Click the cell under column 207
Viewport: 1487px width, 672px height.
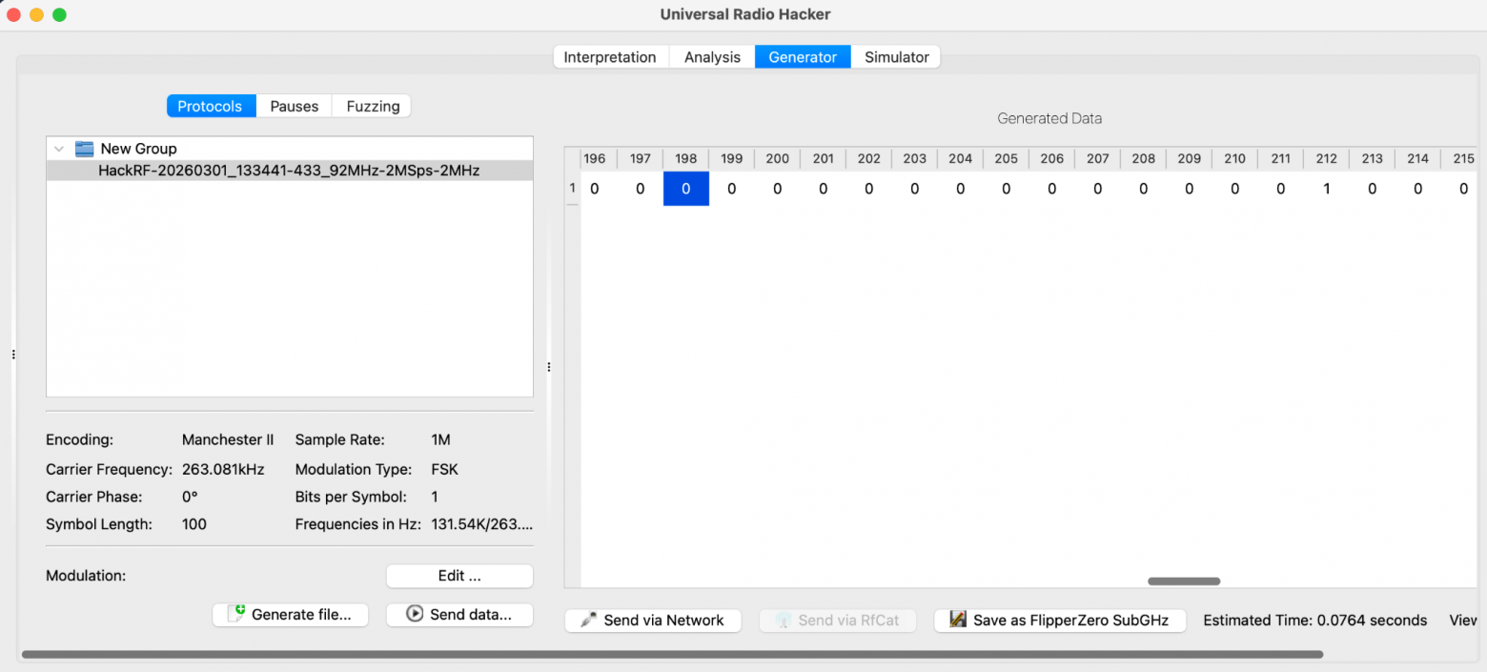(x=1098, y=189)
